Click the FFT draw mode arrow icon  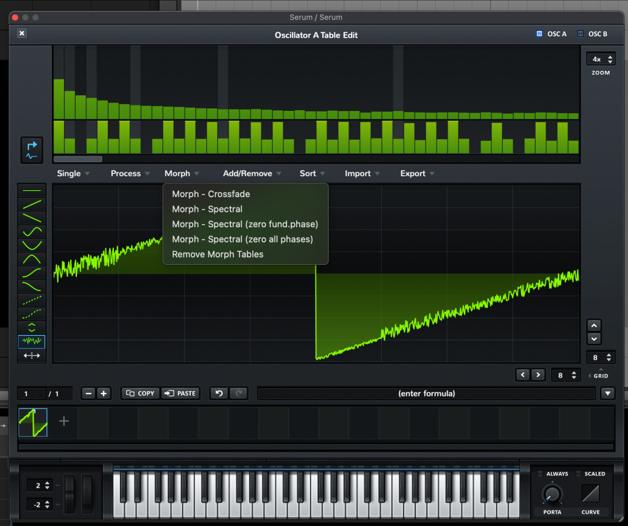(x=32, y=150)
